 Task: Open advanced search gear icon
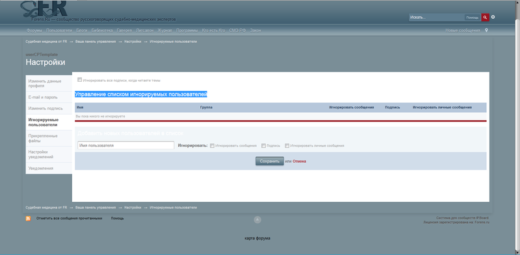493,17
